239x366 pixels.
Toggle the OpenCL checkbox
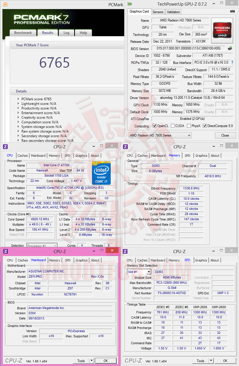click(x=154, y=126)
